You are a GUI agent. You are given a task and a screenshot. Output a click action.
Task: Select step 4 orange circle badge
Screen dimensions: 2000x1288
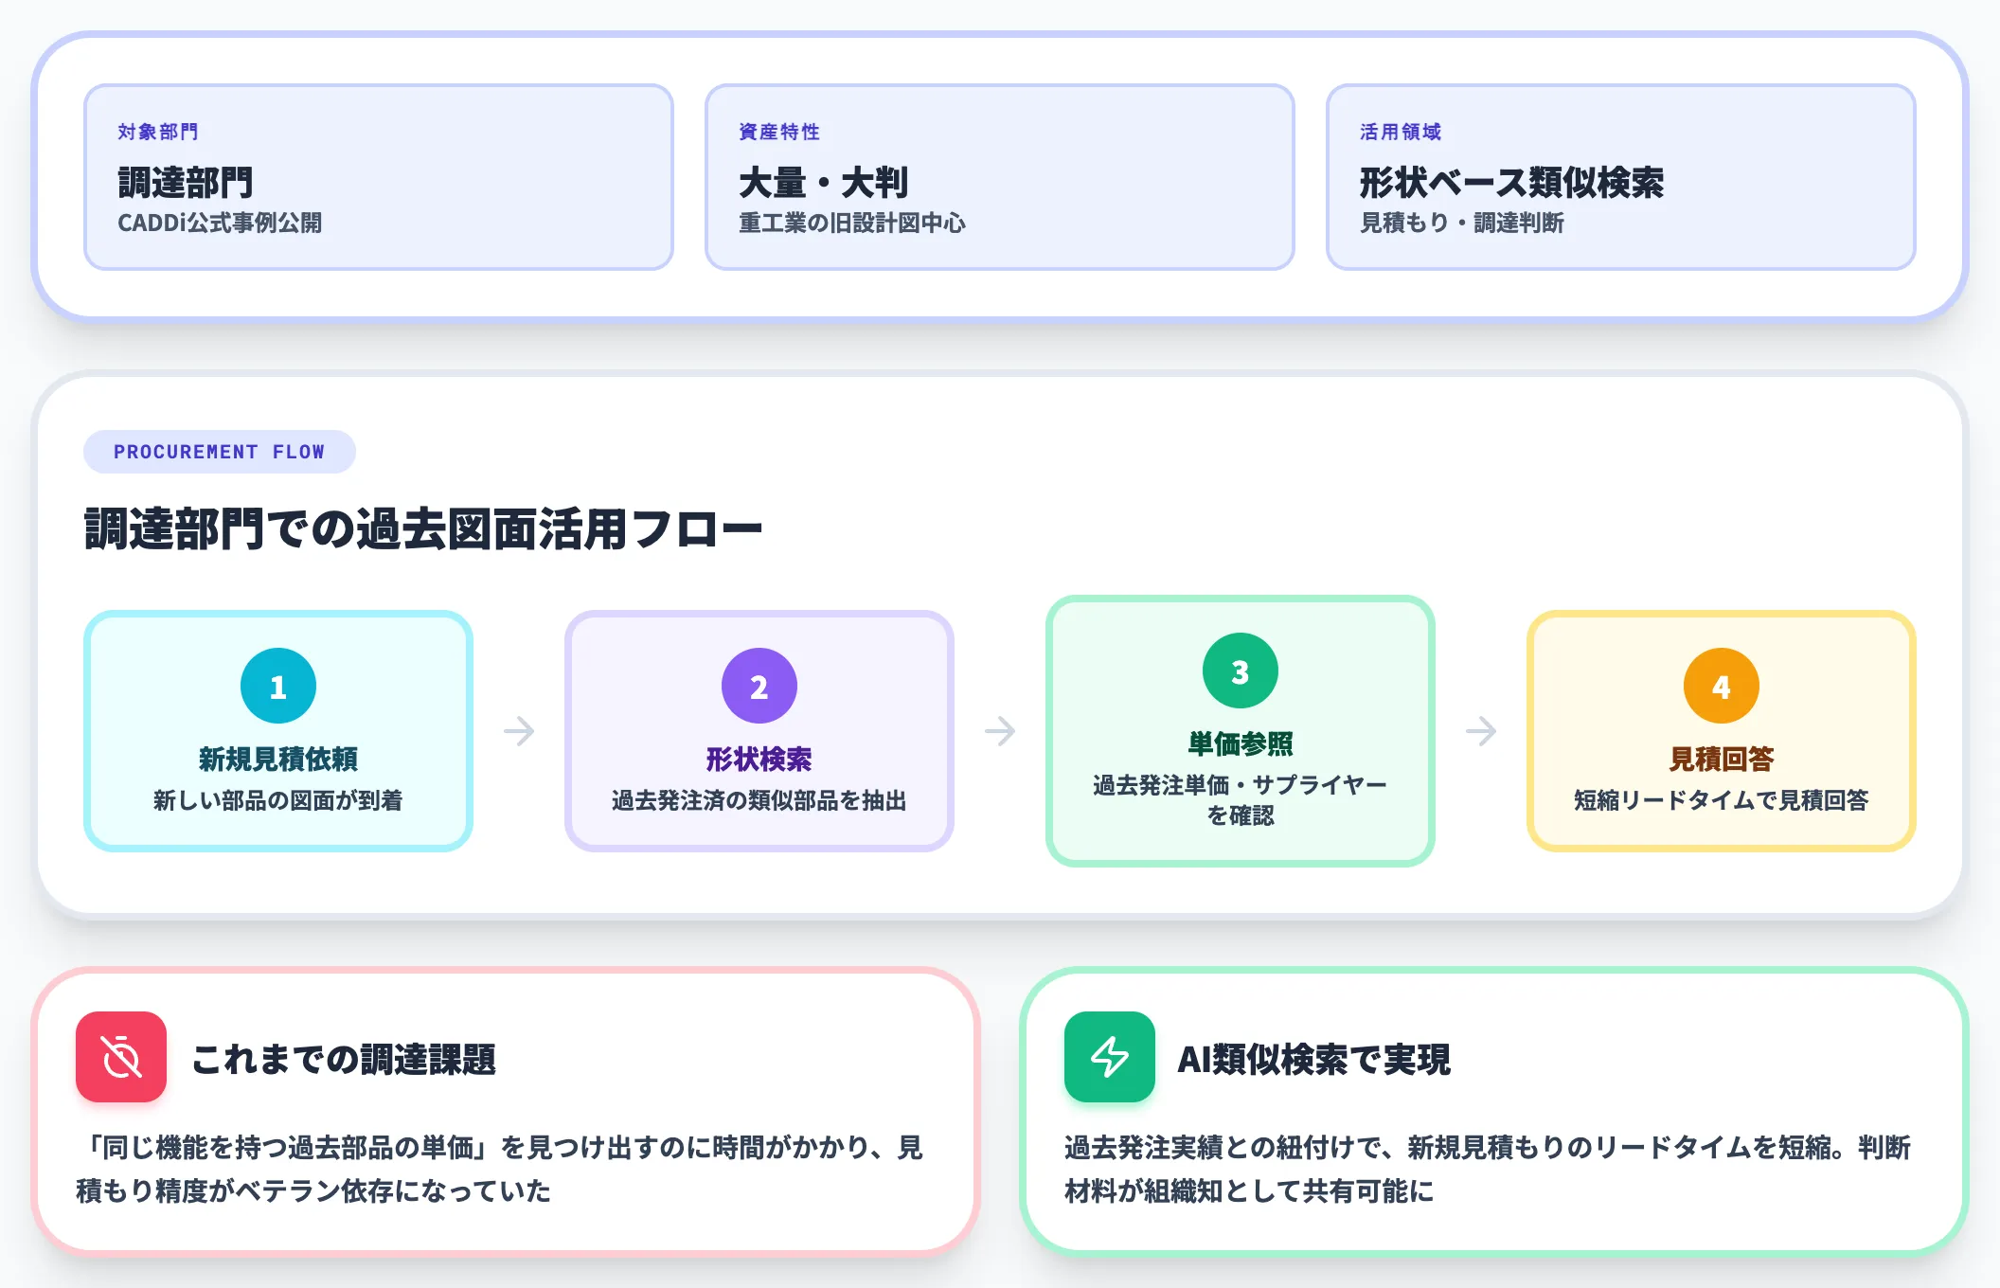coord(1722,686)
